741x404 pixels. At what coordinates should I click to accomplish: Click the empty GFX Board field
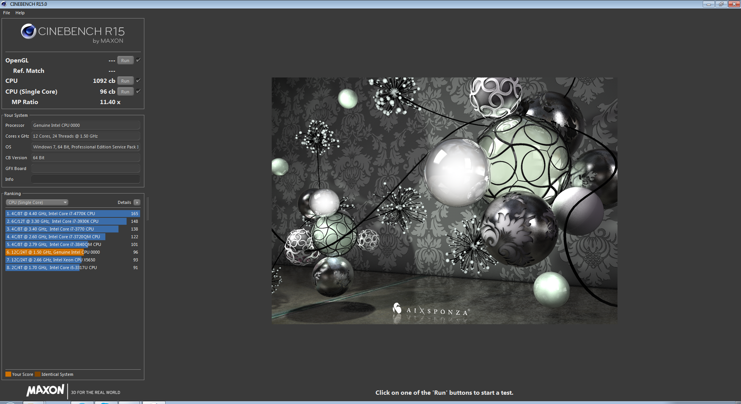click(x=86, y=168)
